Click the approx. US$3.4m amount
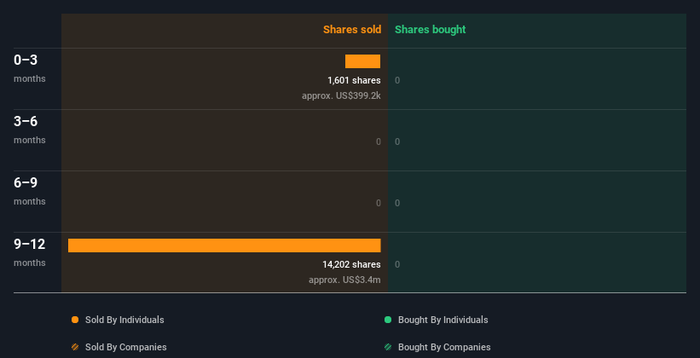700x358 pixels. click(x=344, y=280)
